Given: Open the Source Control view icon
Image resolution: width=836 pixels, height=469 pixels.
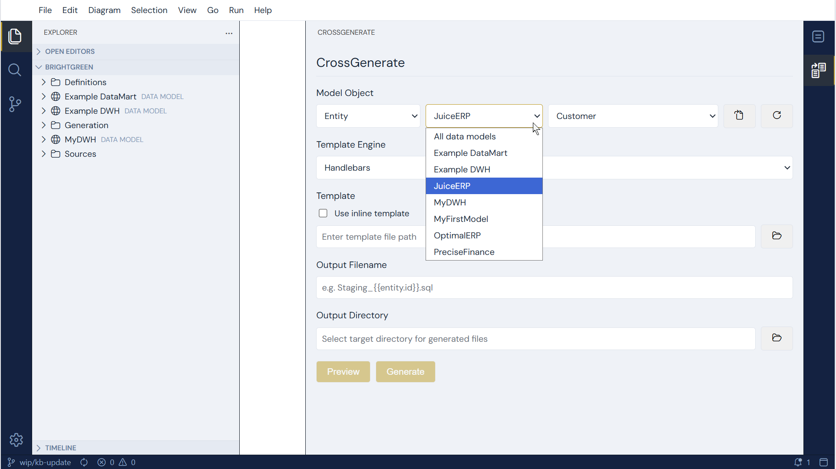Looking at the screenshot, I should click(x=15, y=104).
